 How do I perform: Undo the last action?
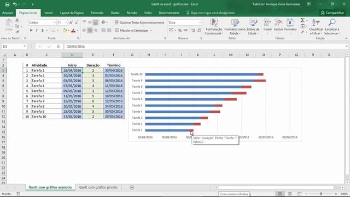click(15, 4)
